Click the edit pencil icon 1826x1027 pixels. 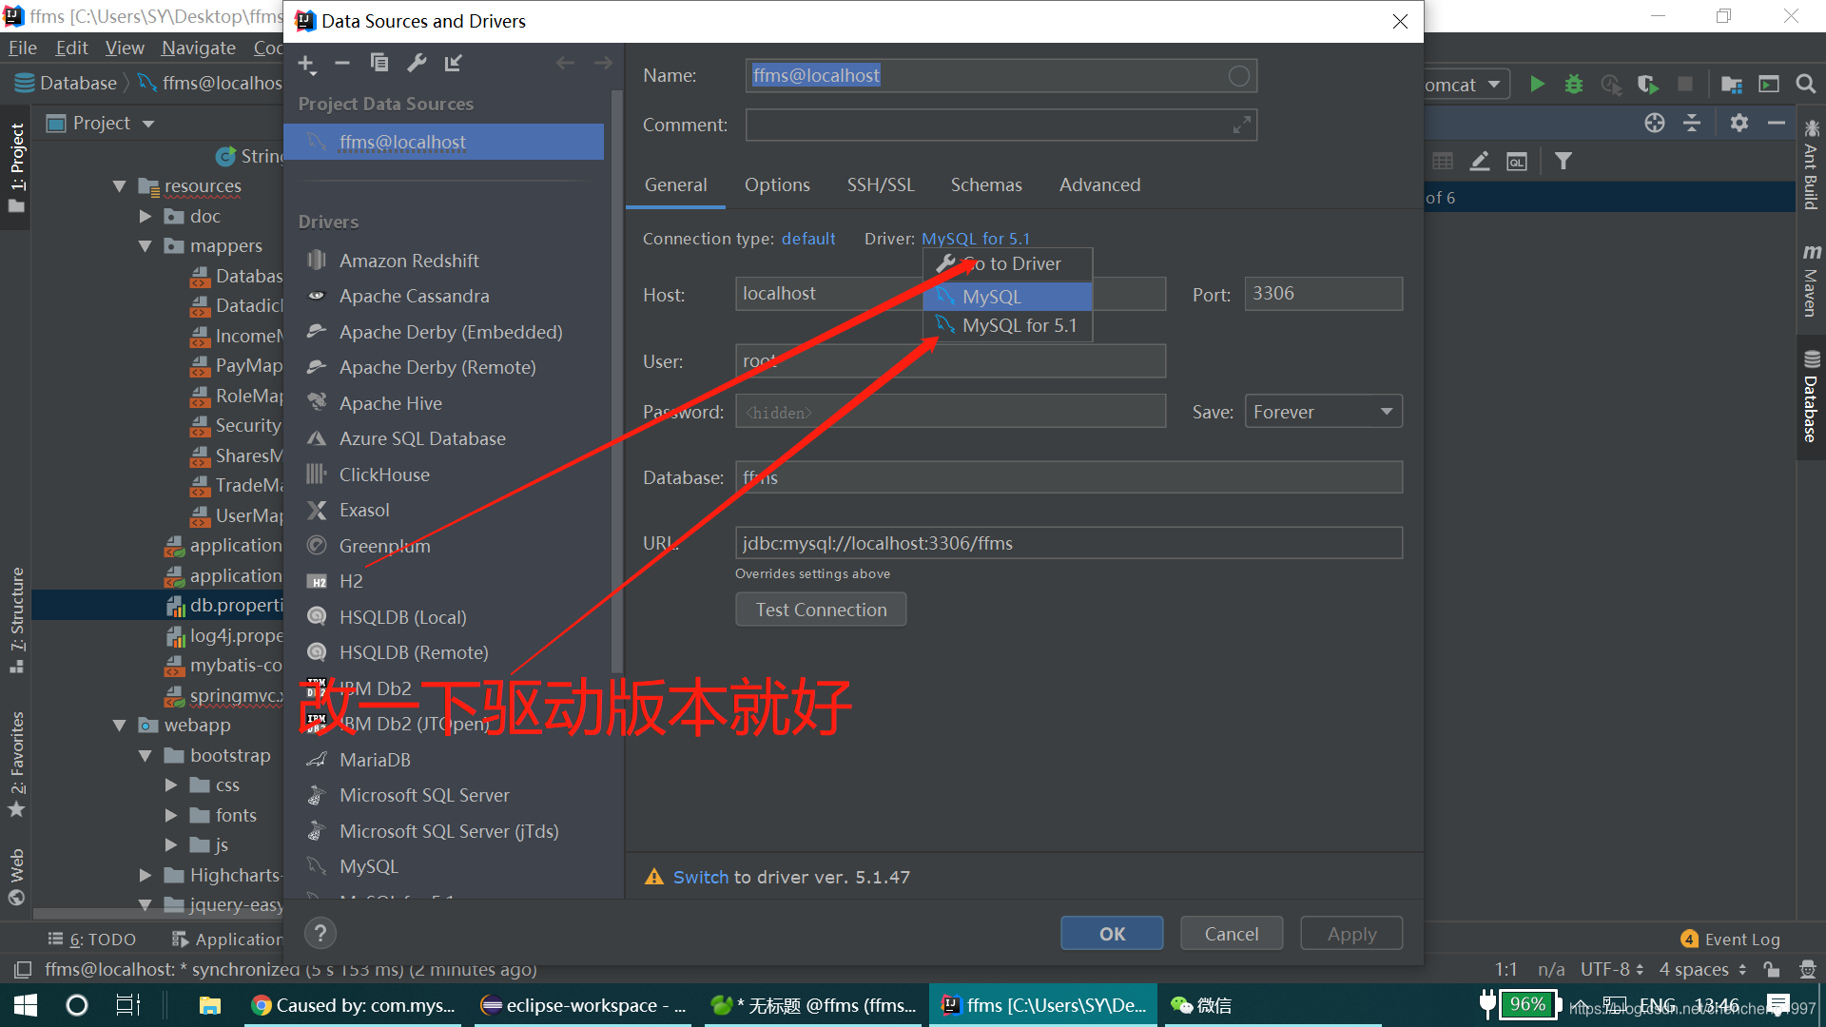click(x=1480, y=162)
